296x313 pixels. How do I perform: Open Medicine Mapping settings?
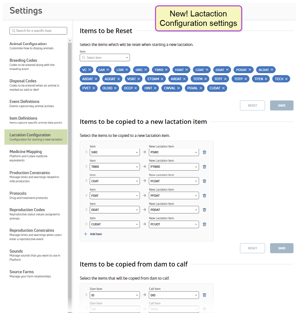(36, 156)
